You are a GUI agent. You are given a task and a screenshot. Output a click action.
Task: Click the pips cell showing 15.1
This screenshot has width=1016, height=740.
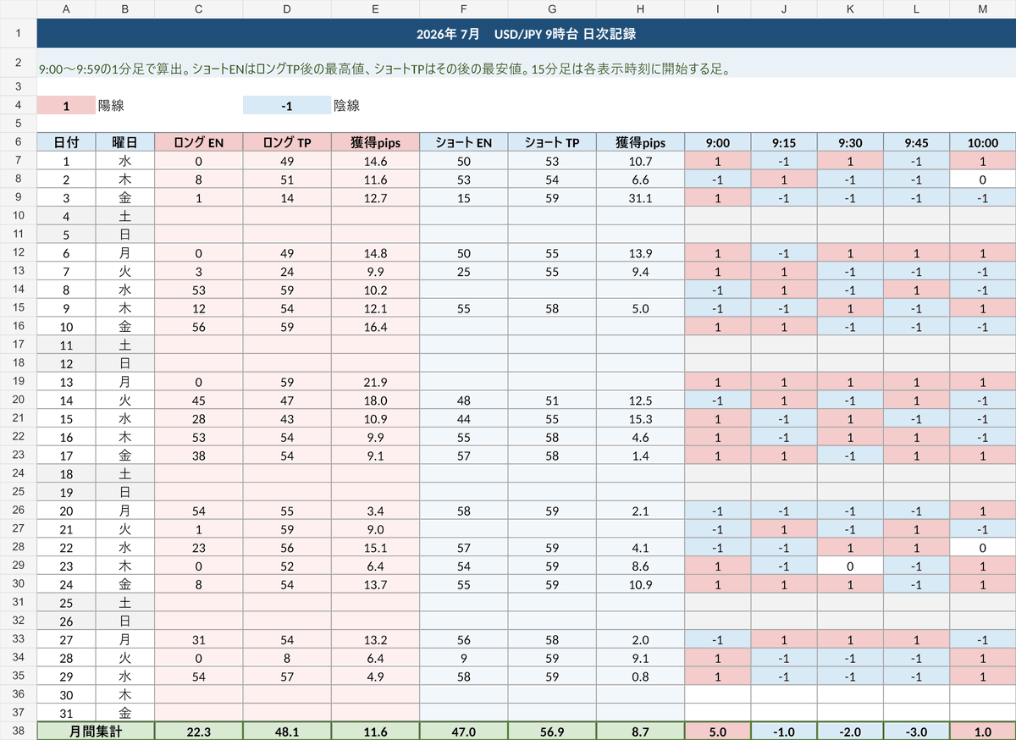tap(374, 547)
